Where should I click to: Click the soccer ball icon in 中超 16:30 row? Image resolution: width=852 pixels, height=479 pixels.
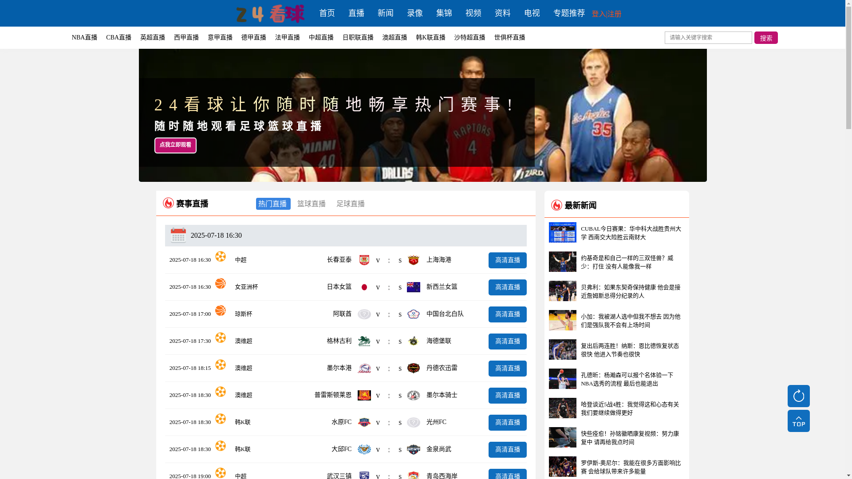(221, 256)
